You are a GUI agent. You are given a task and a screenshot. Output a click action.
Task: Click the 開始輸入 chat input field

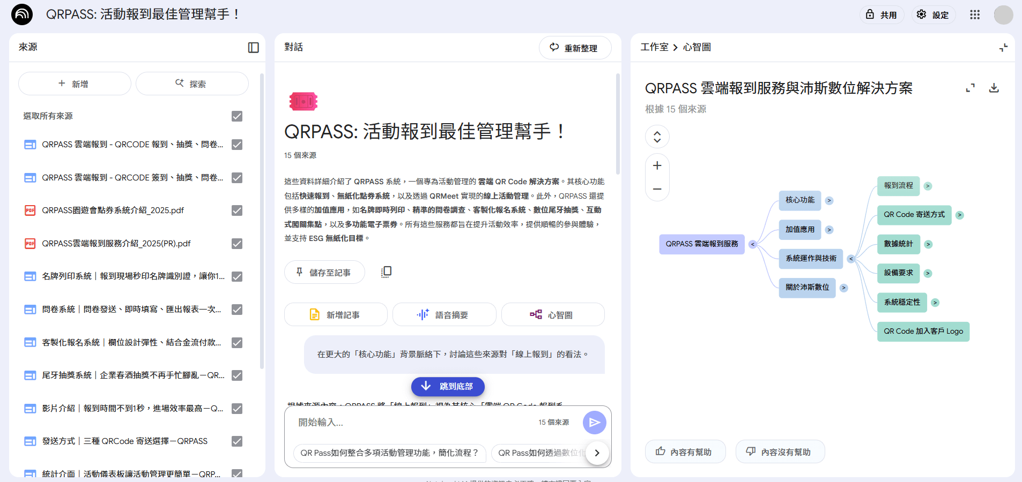pos(413,423)
